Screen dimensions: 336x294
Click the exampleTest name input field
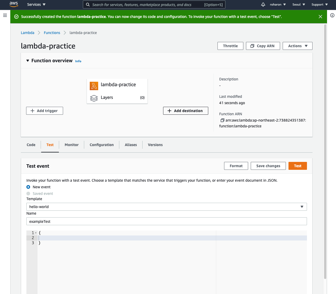(x=167, y=221)
